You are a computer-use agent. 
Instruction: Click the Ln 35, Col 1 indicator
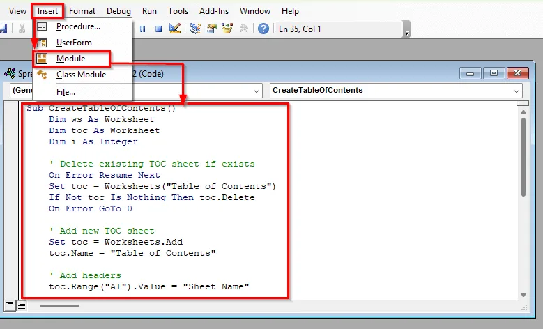pos(300,29)
